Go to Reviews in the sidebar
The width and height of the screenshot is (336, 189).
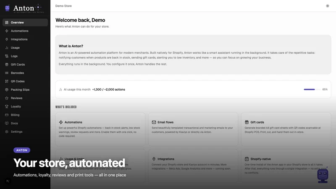coord(25,98)
